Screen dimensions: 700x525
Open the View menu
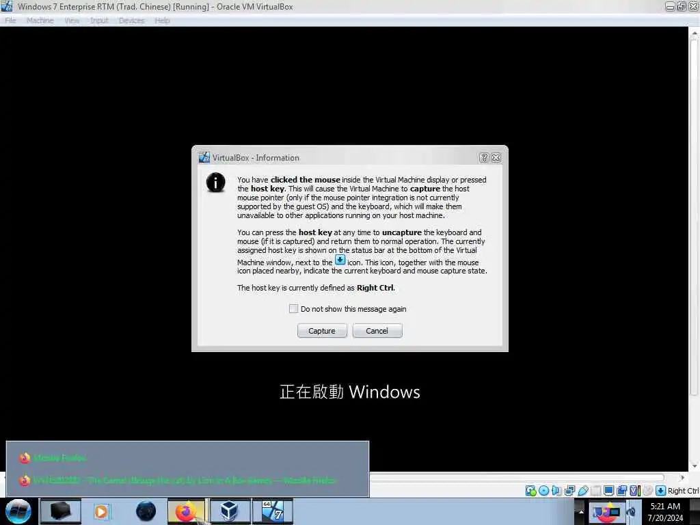point(71,21)
